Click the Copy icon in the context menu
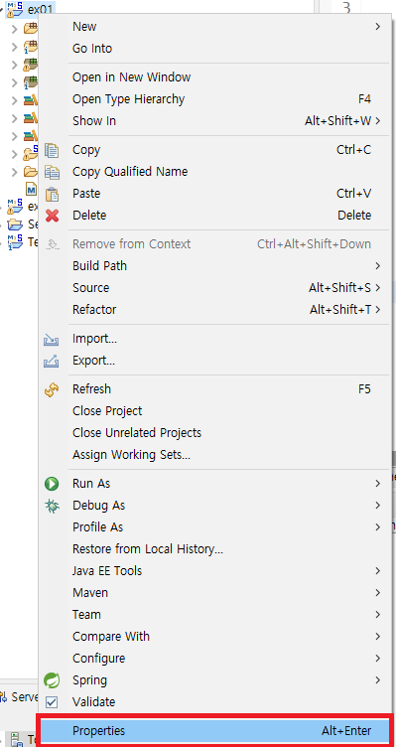398x747 pixels. (52, 150)
